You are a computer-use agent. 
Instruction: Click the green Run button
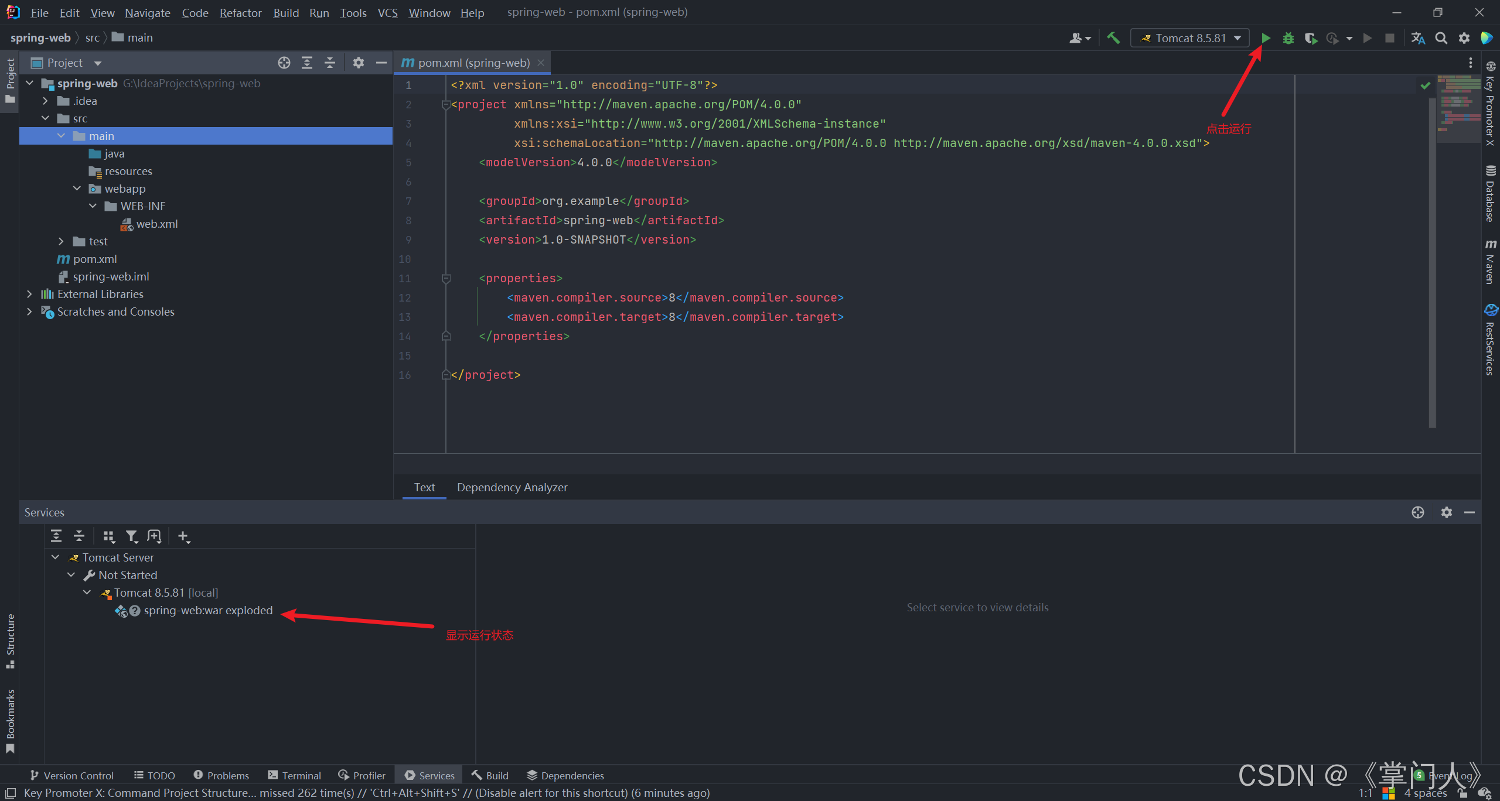[x=1266, y=38]
